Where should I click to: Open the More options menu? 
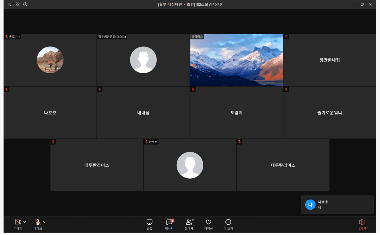(x=228, y=224)
